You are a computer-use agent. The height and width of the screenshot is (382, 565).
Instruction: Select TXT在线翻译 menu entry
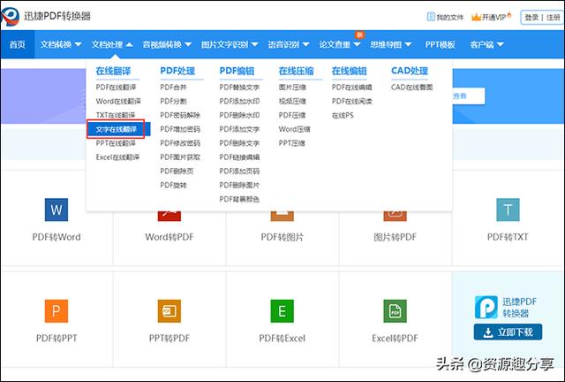click(116, 115)
